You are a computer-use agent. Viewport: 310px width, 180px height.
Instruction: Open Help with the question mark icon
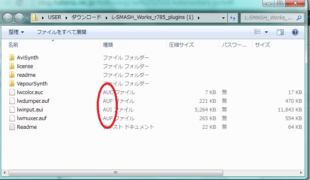(x=295, y=32)
